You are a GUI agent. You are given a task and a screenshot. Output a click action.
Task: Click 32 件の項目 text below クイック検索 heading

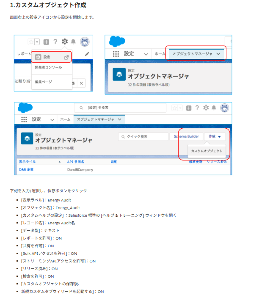tap(55, 148)
